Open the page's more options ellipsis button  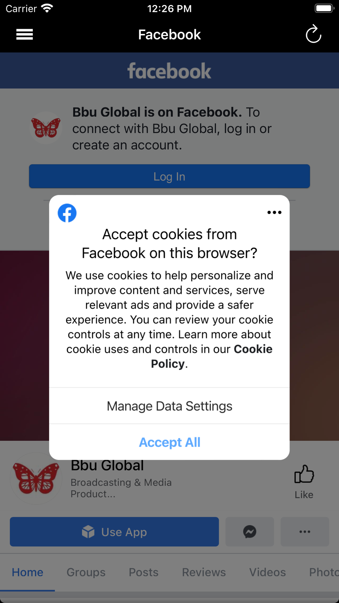305,531
